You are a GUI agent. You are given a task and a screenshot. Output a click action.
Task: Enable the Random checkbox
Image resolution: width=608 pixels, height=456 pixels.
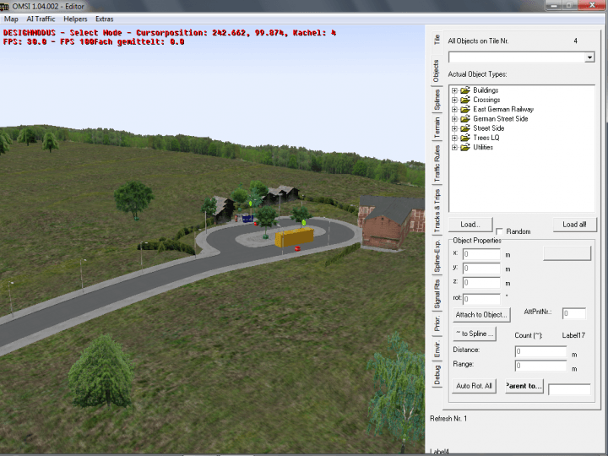click(x=501, y=231)
